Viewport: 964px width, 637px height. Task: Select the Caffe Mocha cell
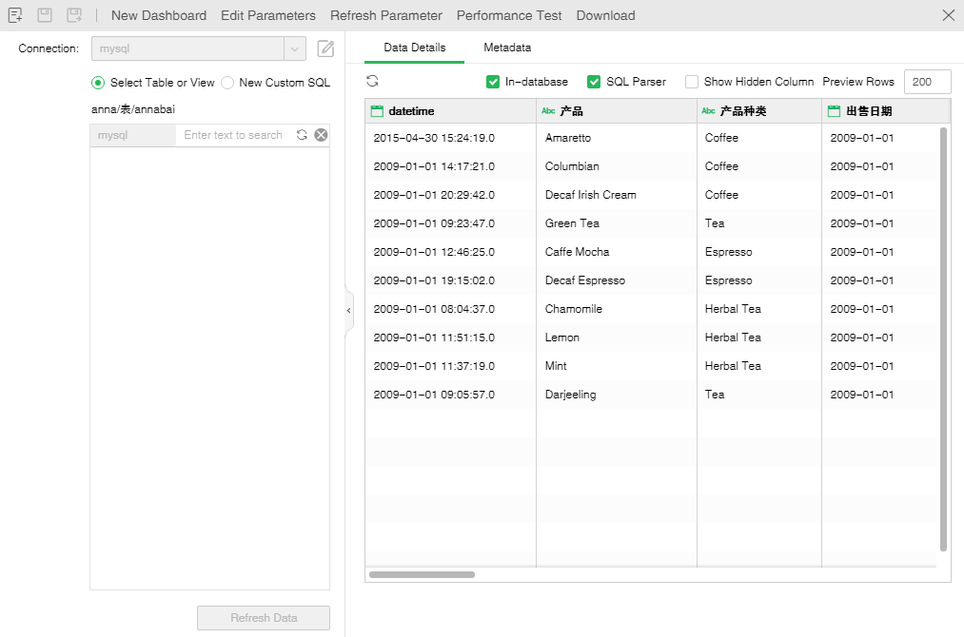pos(617,252)
